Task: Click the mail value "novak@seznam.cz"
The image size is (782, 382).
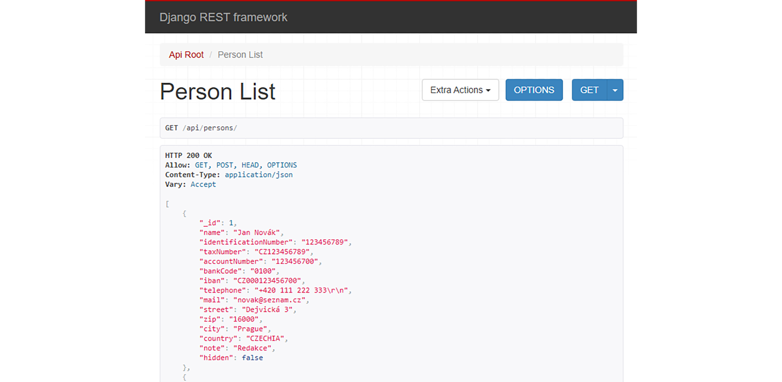Action: click(269, 300)
